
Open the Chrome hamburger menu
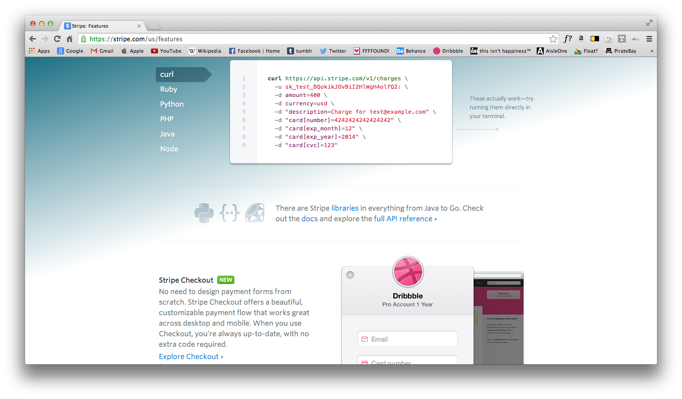(649, 39)
